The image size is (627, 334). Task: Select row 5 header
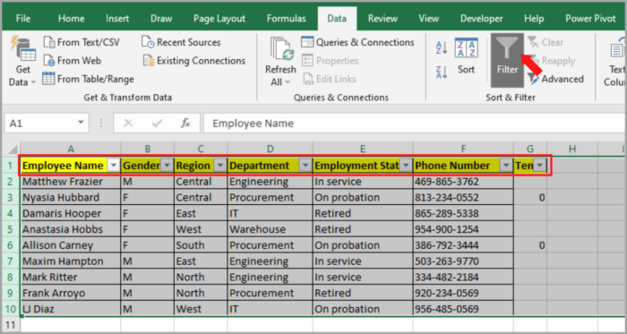coord(11,229)
